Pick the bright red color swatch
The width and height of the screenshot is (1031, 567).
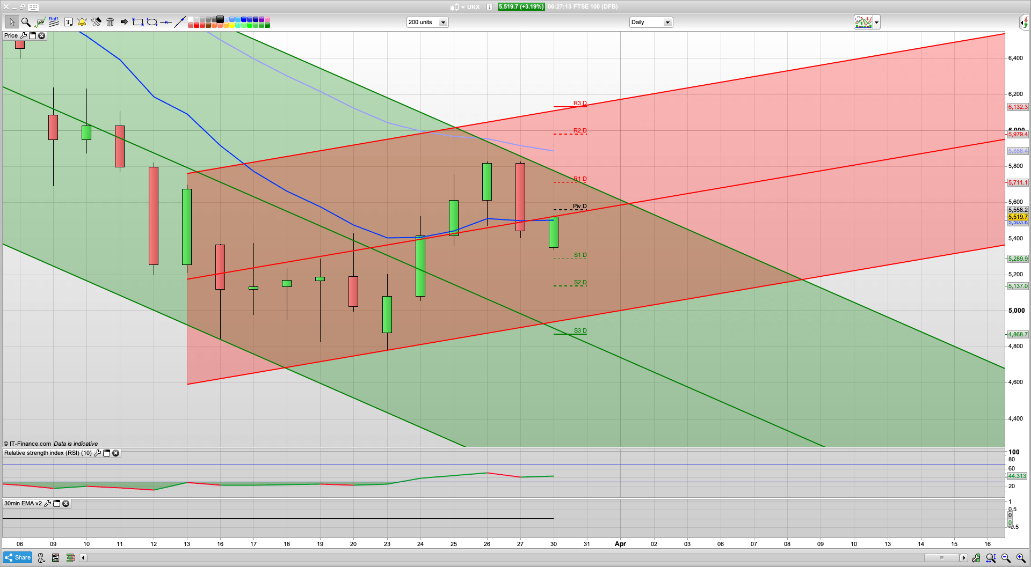[197, 25]
